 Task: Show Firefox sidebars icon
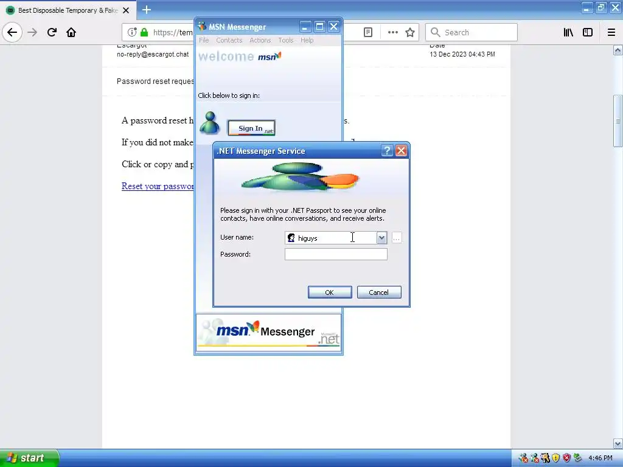click(588, 32)
